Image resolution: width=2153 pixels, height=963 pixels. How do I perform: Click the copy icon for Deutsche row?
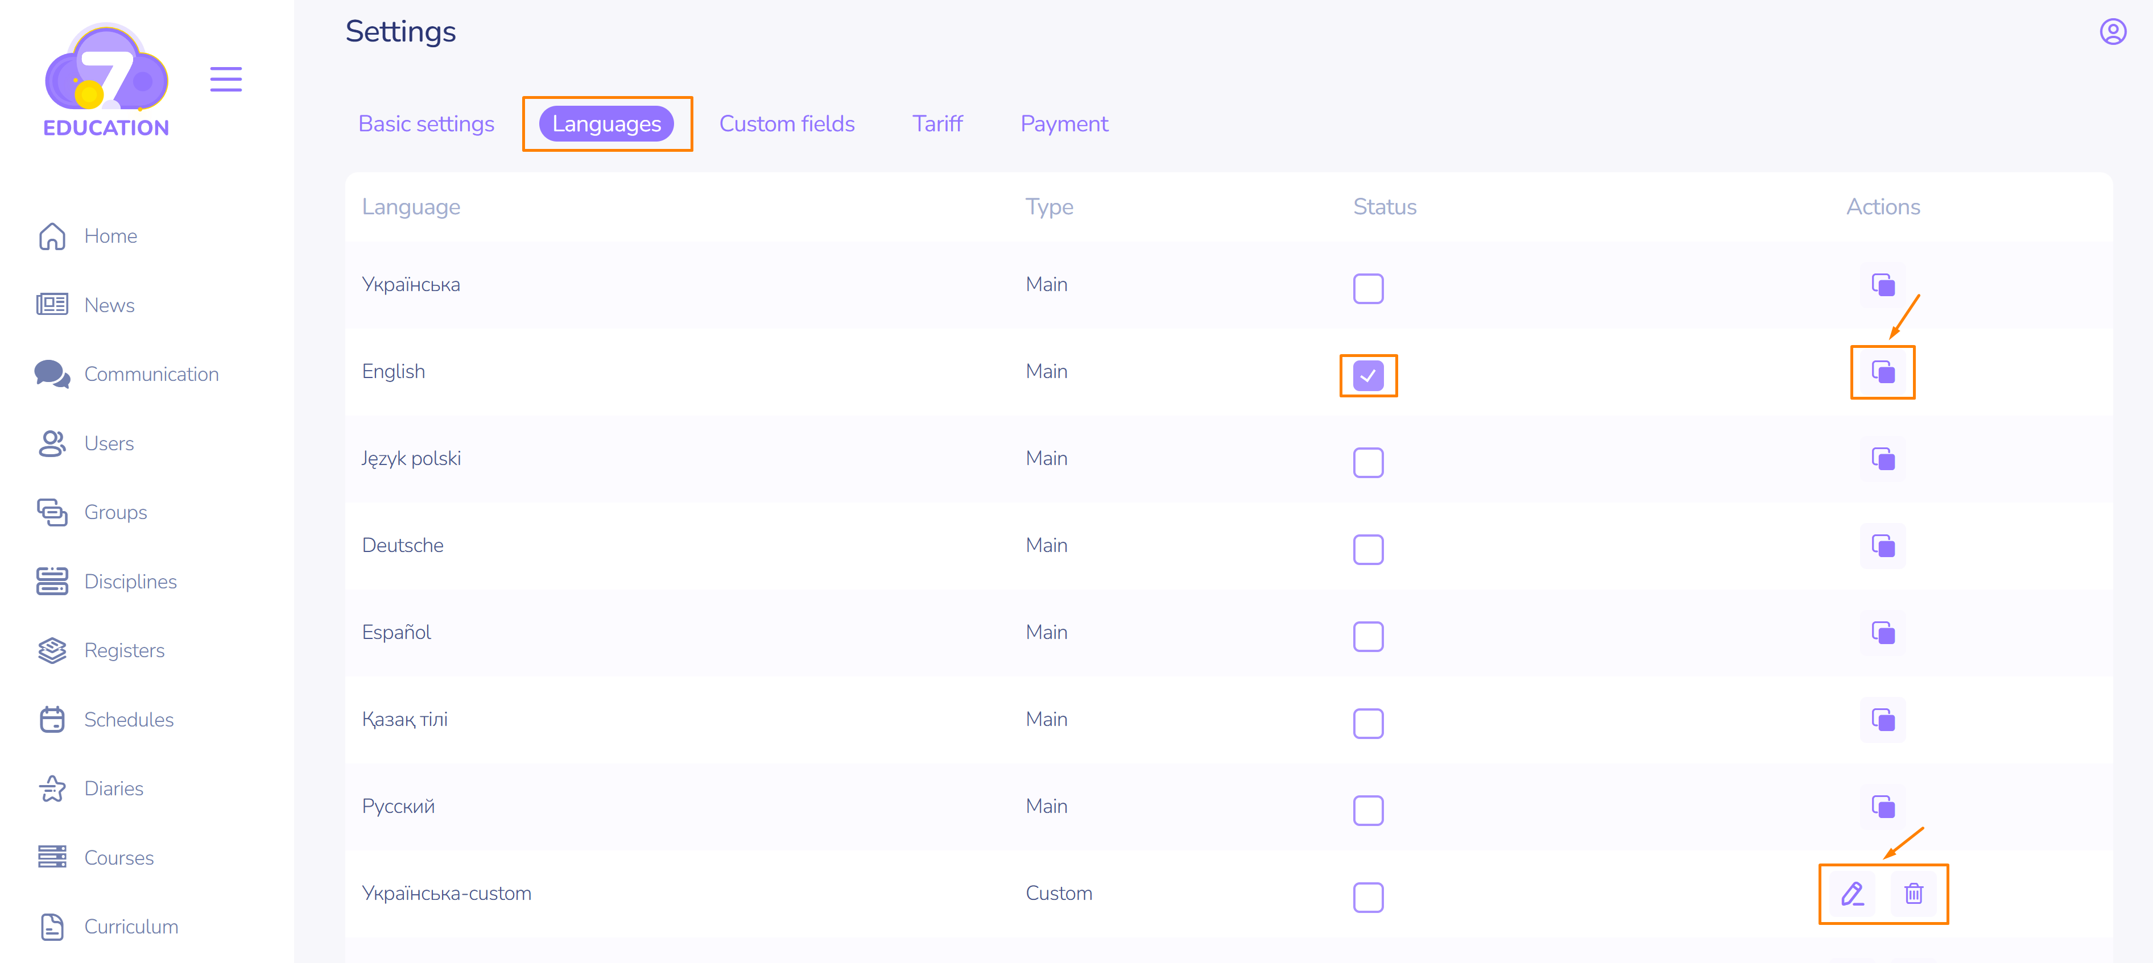click(1882, 546)
